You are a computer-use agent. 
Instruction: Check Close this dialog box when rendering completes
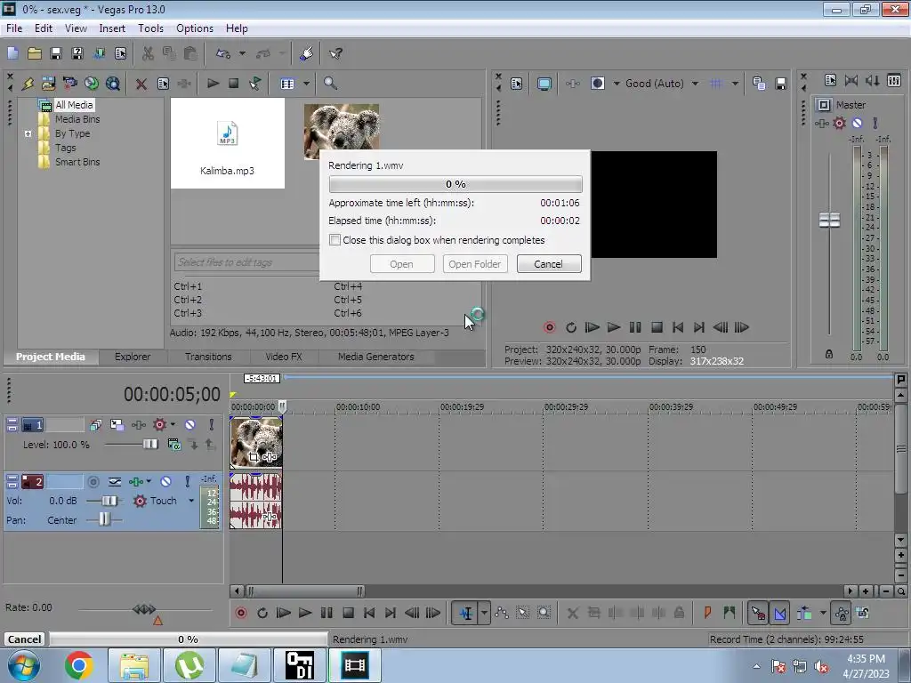335,240
